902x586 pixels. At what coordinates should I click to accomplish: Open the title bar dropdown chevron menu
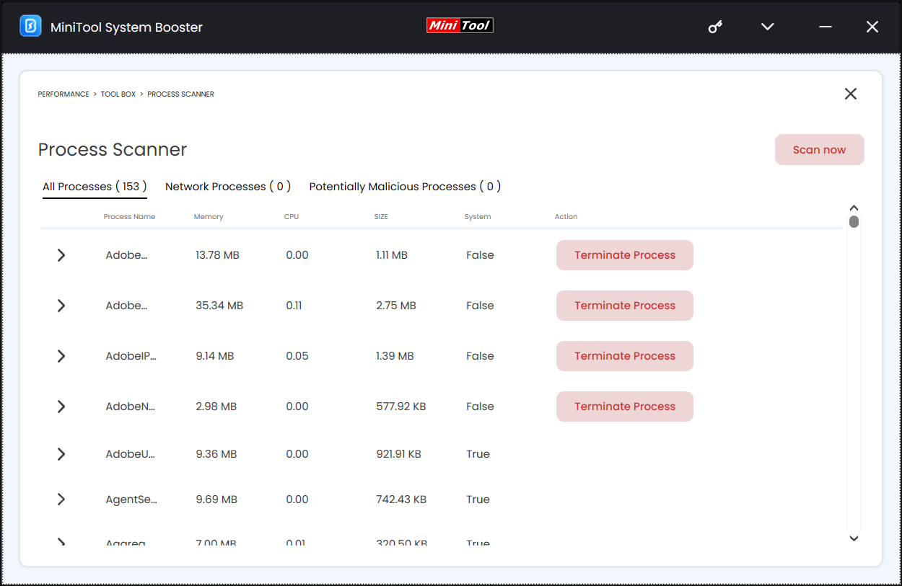768,27
